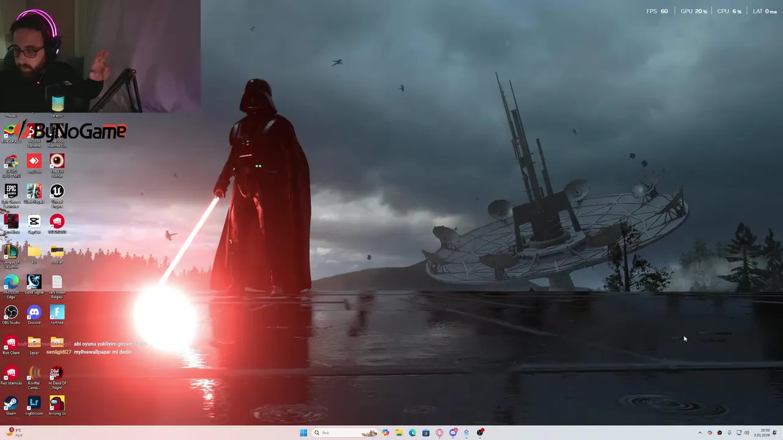Select the dark folder below VALORANT
The image size is (783, 440).
57,254
